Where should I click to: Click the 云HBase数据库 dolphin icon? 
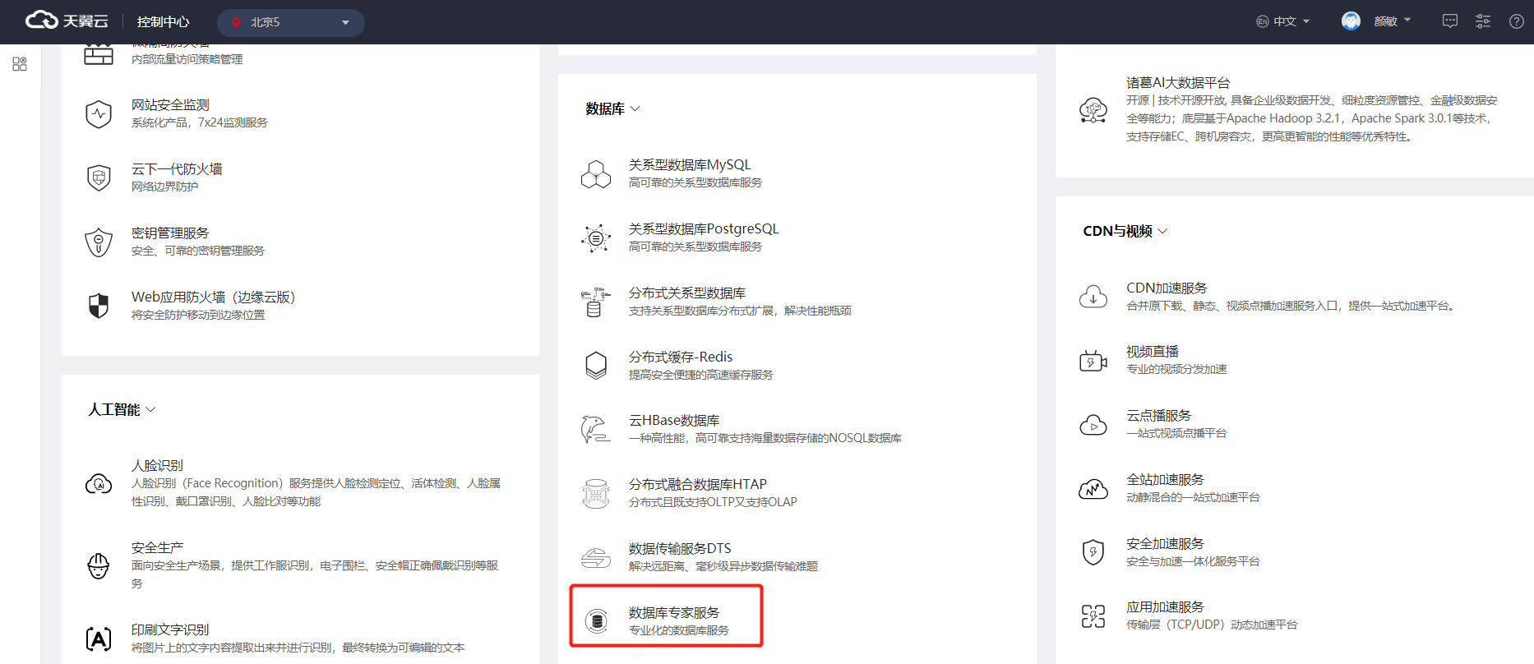(x=596, y=429)
